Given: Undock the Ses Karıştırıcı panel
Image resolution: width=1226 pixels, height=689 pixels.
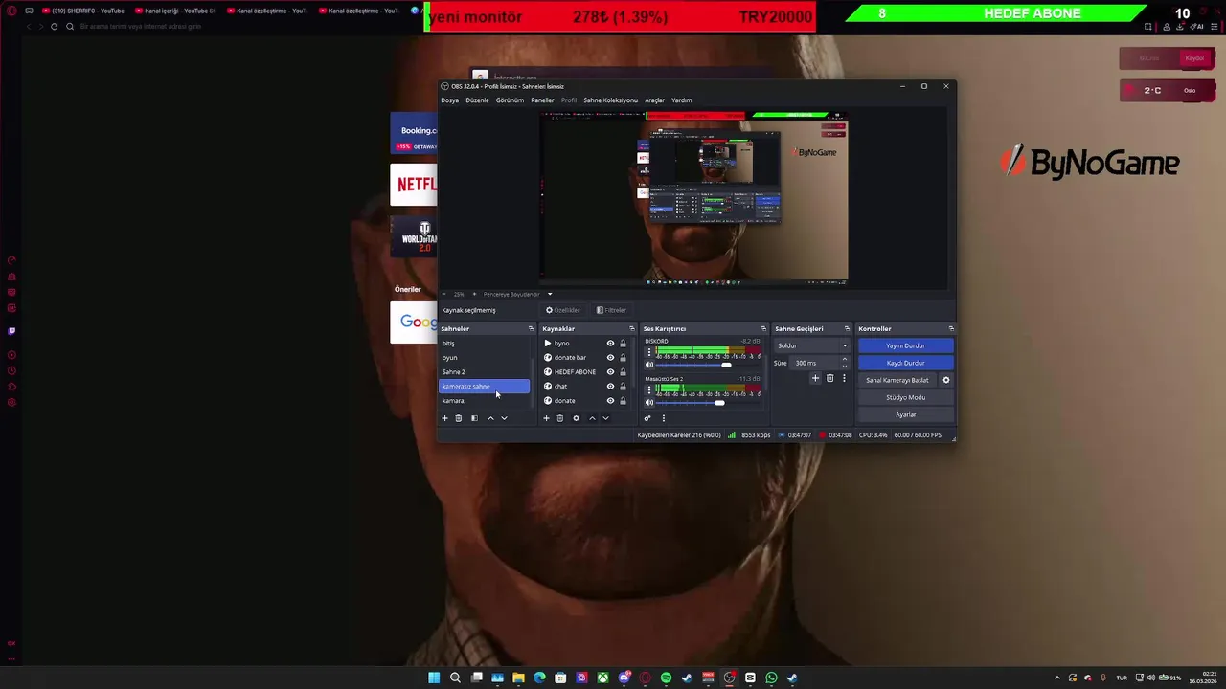Looking at the screenshot, I should pos(763,329).
